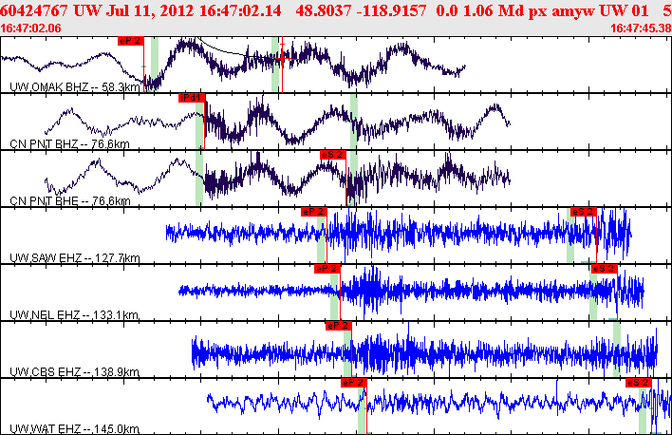
Task: Select the eP 2 pick flag on SAW trace
Action: click(x=314, y=212)
